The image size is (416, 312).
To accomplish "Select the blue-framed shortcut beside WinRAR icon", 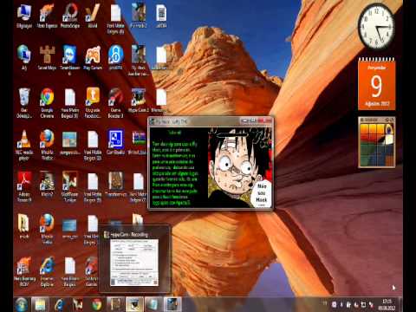I will 115,142.
